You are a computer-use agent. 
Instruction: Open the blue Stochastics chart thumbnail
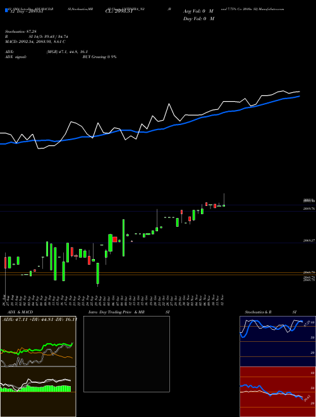click(x=277, y=341)
